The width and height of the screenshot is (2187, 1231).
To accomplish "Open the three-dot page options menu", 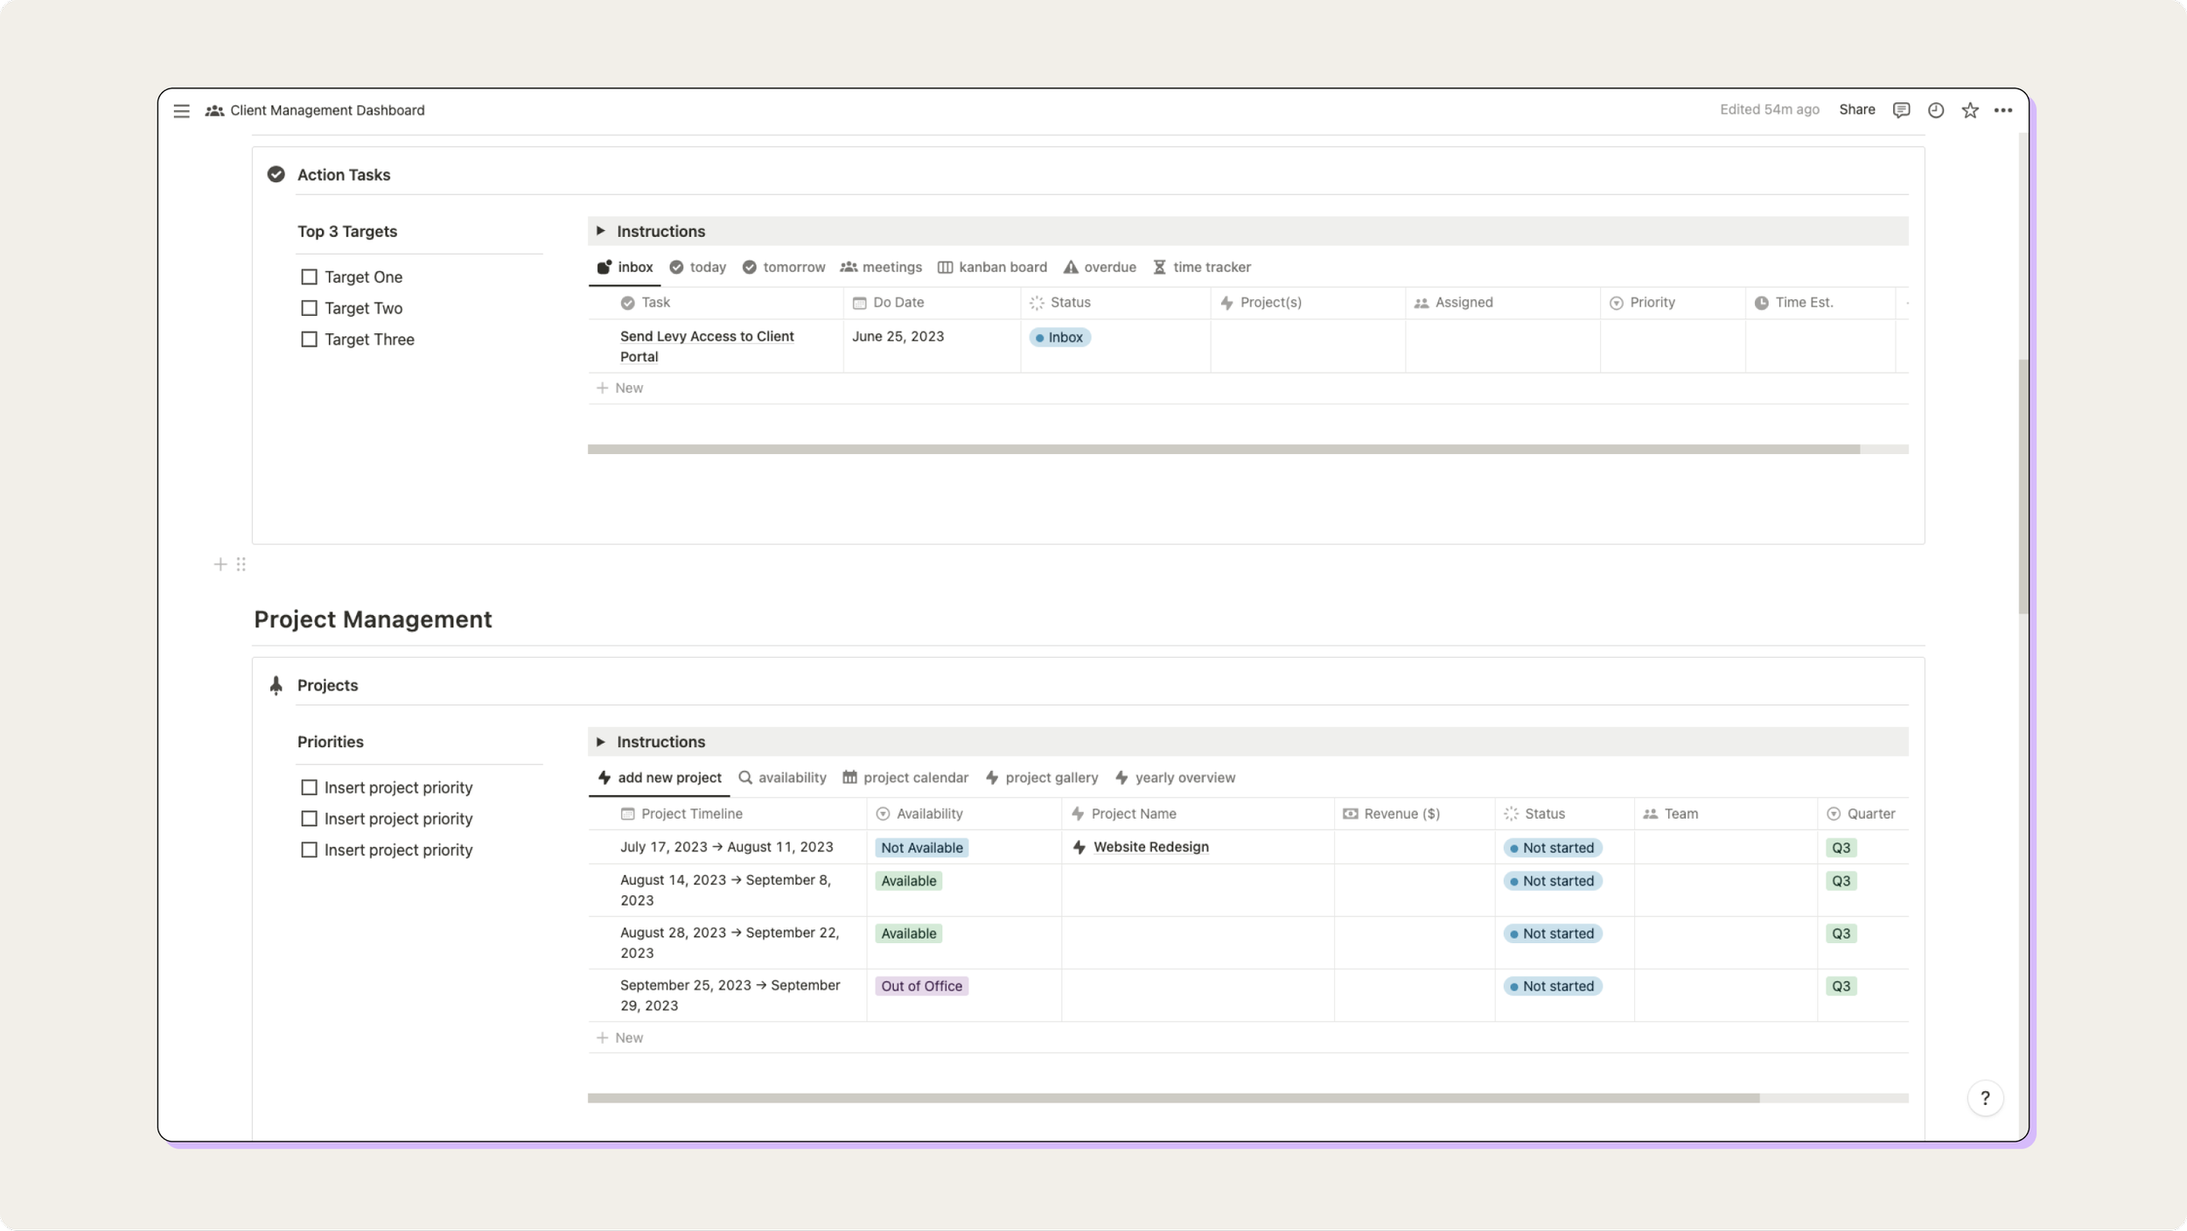I will pos(2003,110).
